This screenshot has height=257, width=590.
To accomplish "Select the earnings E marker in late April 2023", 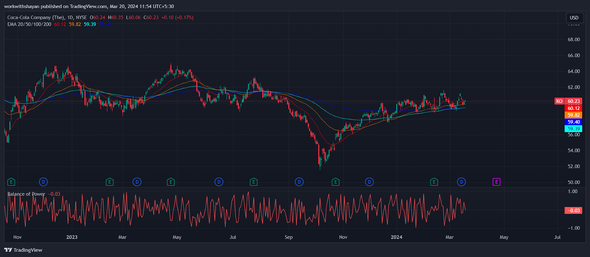I will coord(170,182).
